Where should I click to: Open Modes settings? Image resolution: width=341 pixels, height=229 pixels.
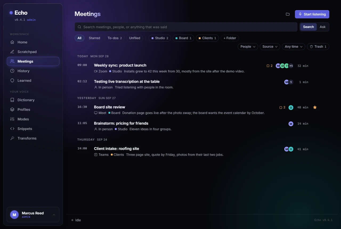(x=33, y=119)
